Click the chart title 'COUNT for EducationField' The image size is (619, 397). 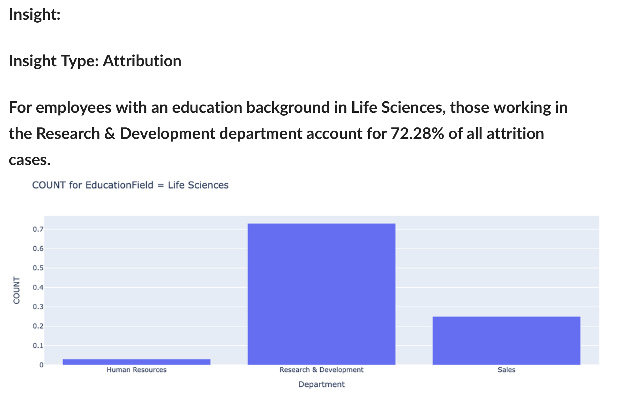pos(130,185)
